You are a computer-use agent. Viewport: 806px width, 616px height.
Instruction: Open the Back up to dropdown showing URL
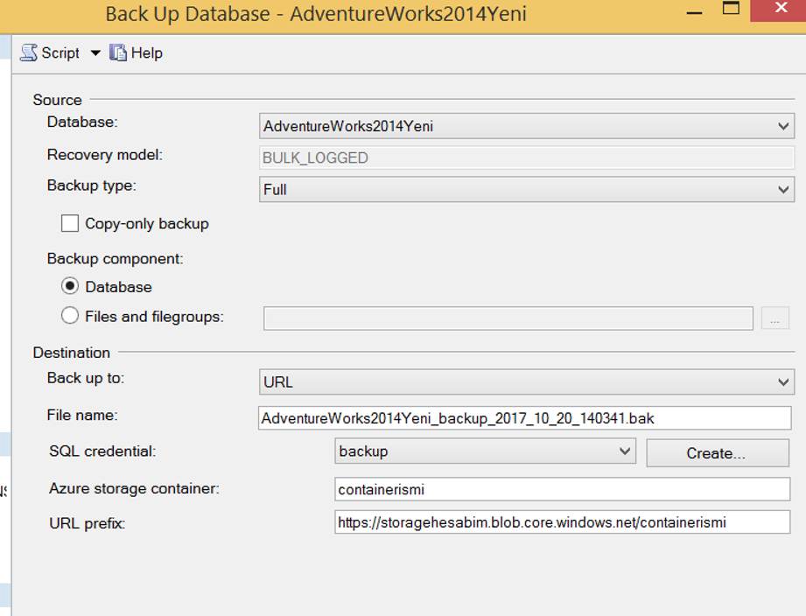527,381
